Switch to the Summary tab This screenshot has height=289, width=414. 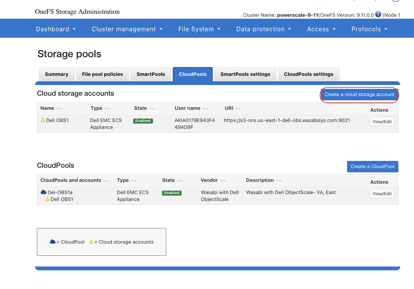(x=56, y=74)
